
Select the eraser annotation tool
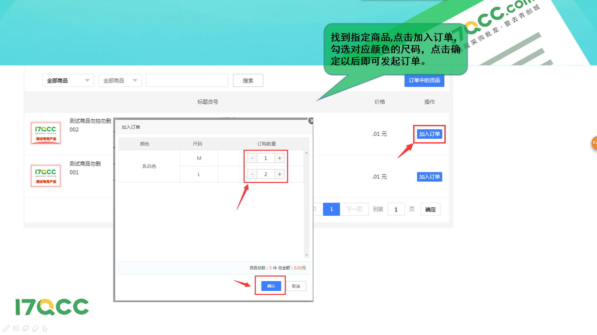tap(35, 328)
